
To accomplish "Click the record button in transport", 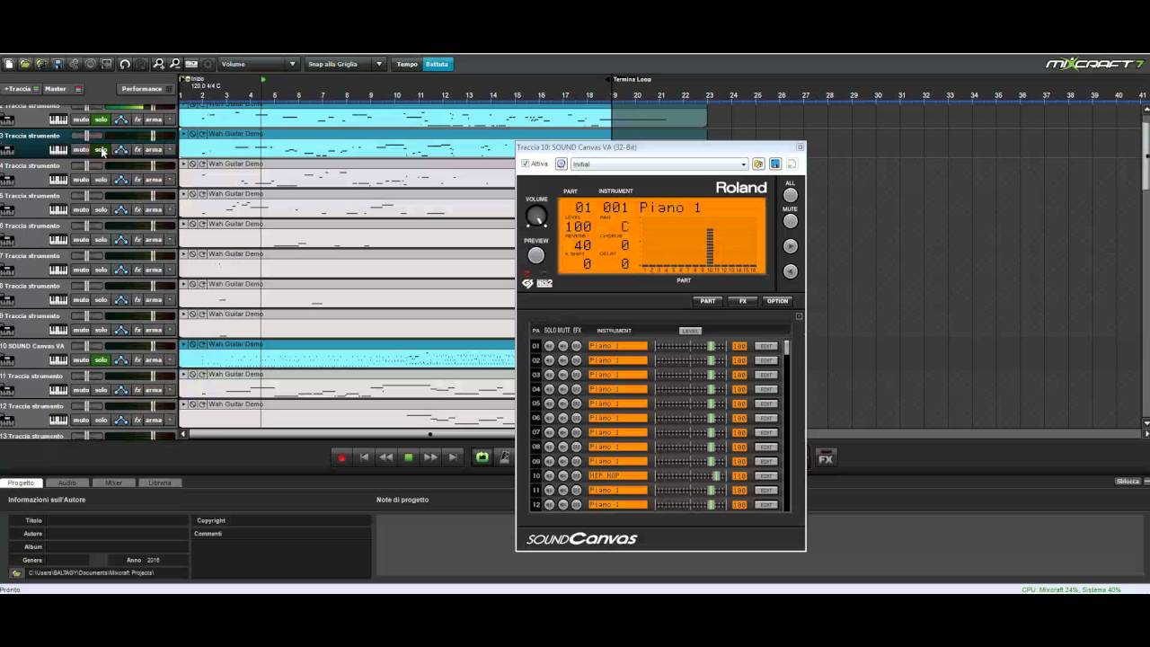I will coord(341,457).
